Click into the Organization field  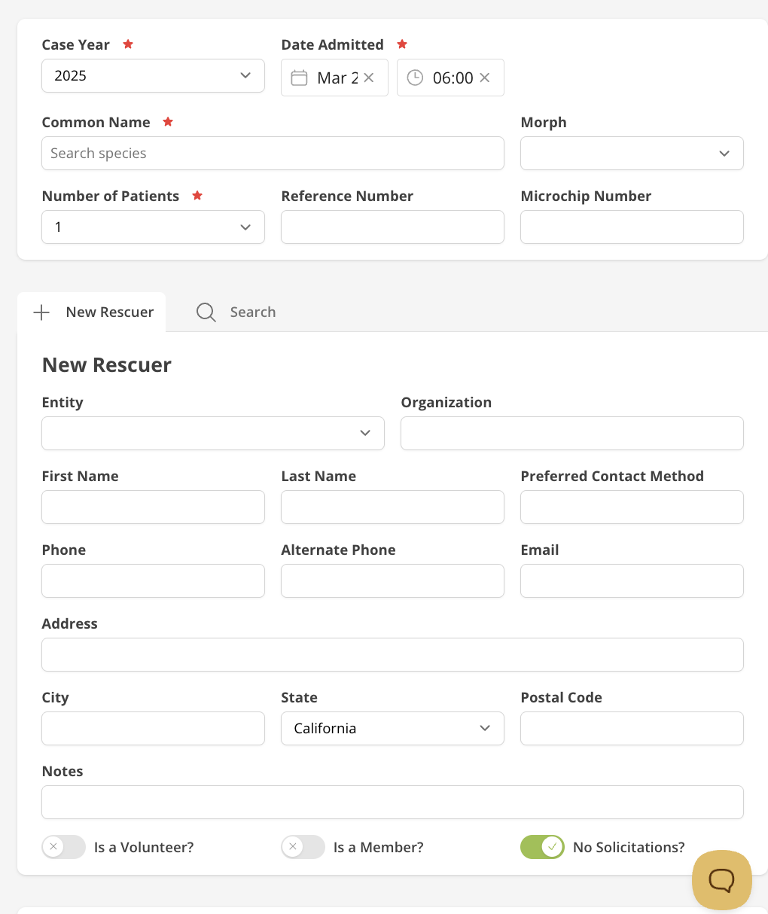point(572,433)
